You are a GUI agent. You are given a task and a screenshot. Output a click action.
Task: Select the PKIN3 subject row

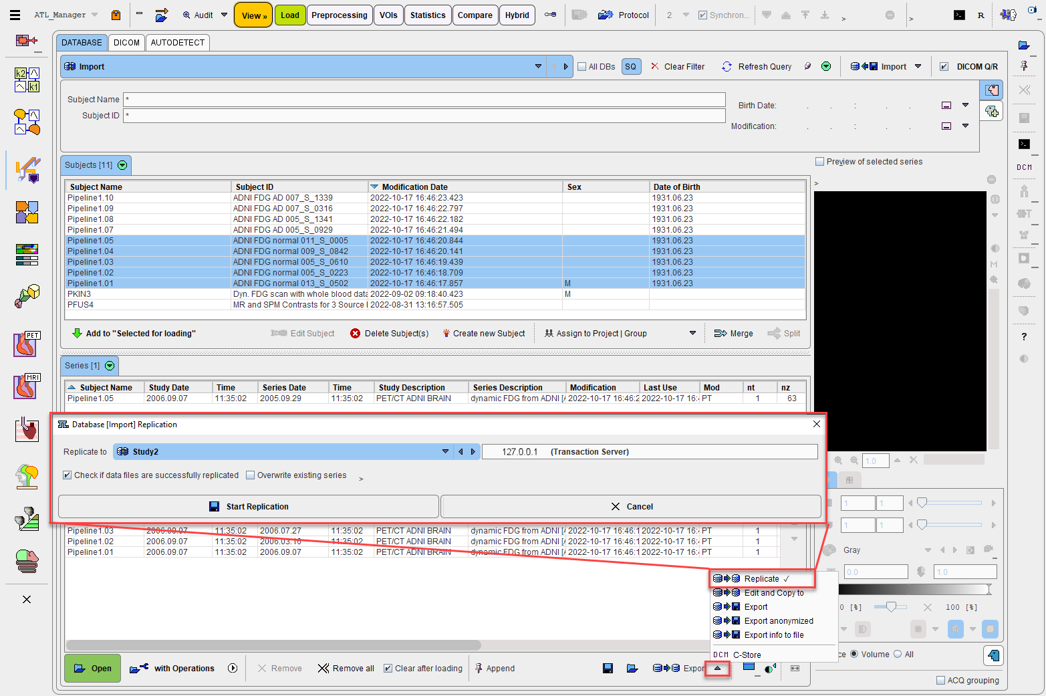pyautogui.click(x=435, y=294)
